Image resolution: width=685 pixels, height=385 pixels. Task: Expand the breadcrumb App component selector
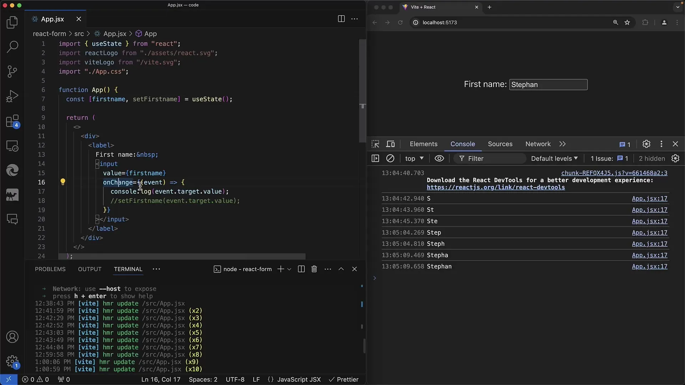[151, 34]
